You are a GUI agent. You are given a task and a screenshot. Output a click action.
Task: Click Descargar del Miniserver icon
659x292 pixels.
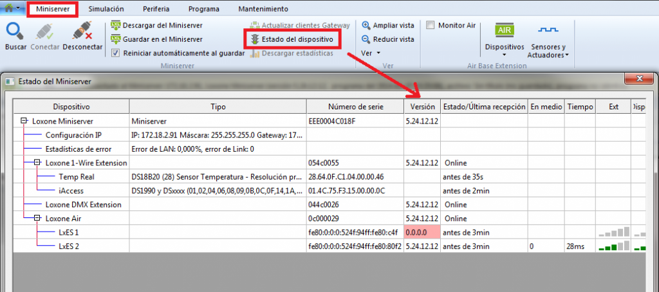click(x=116, y=25)
